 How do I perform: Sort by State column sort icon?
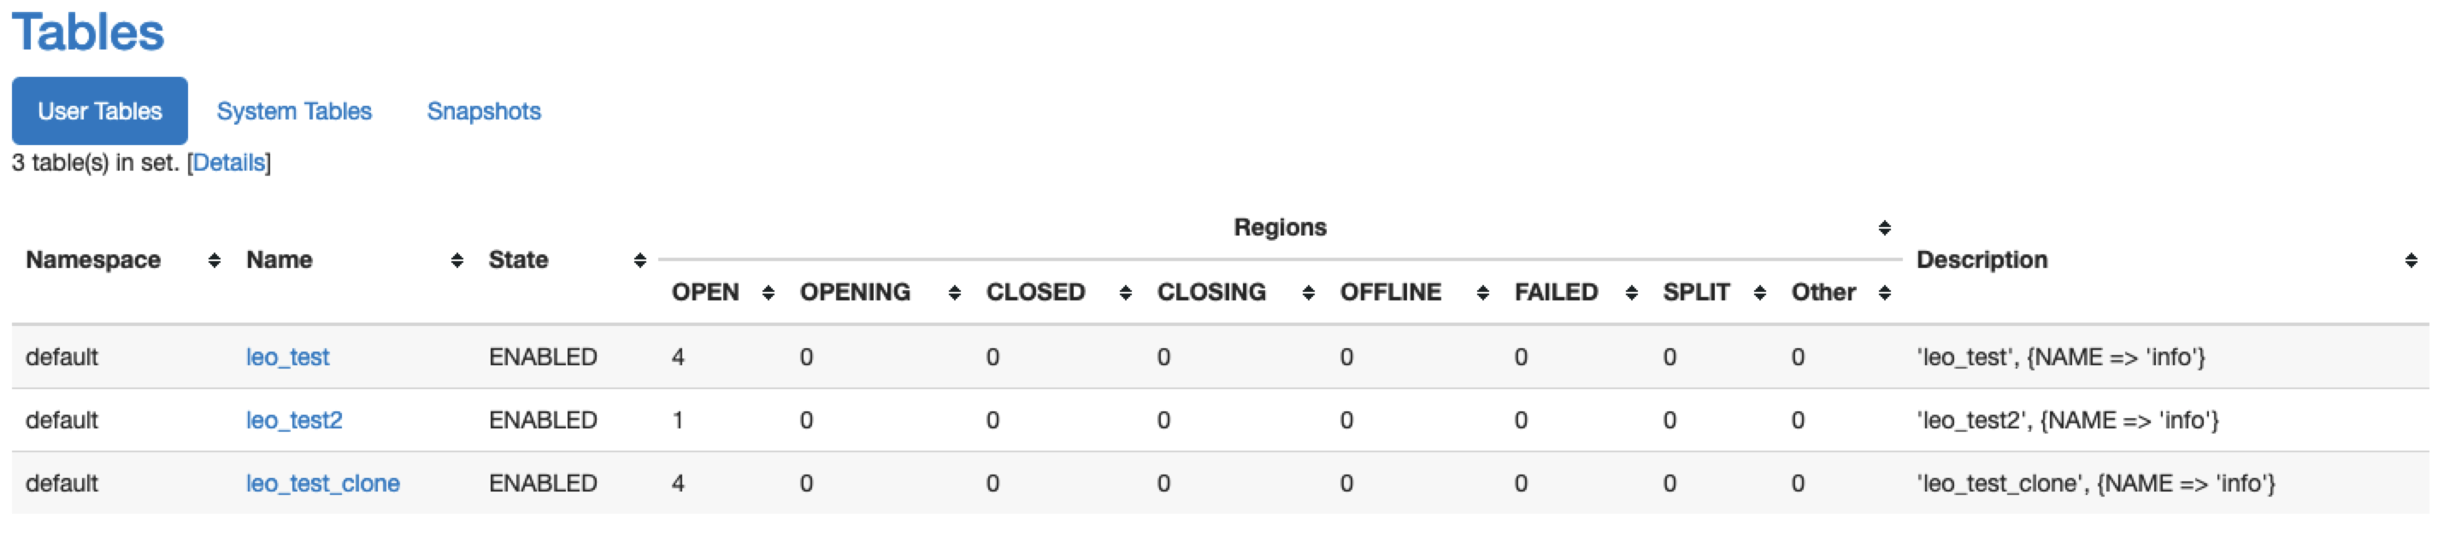[639, 260]
